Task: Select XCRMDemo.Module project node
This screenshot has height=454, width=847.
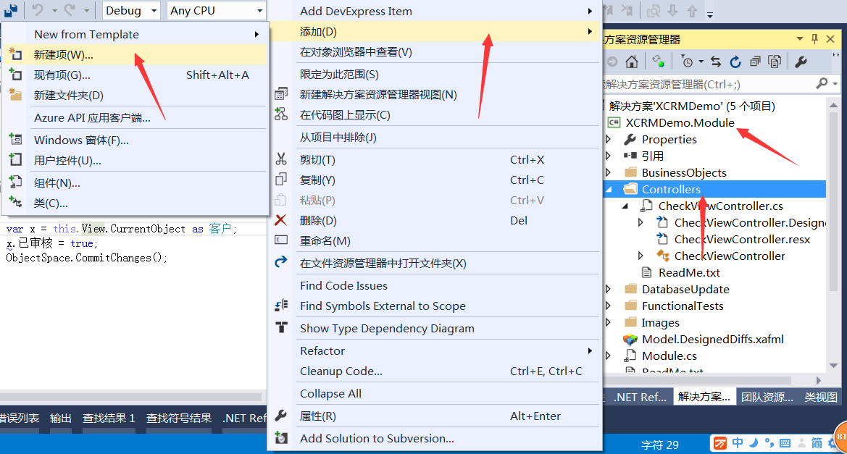Action: [680, 122]
